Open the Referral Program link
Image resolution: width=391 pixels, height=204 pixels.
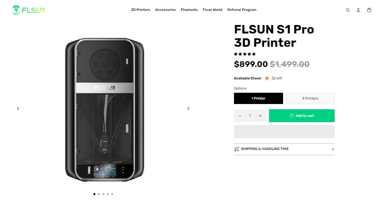click(242, 10)
